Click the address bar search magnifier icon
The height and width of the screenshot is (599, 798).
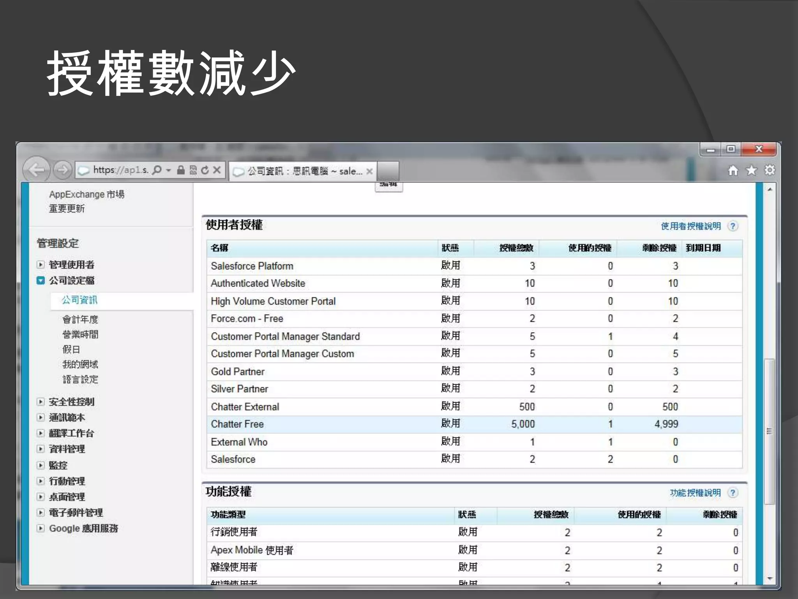[x=157, y=170]
